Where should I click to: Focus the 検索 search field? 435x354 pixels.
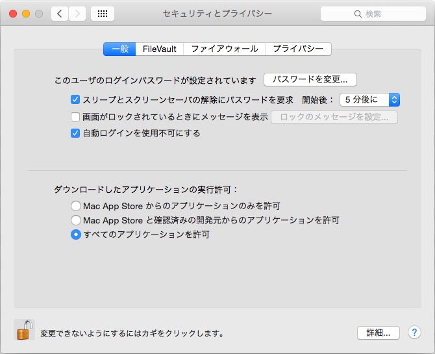[x=373, y=14]
